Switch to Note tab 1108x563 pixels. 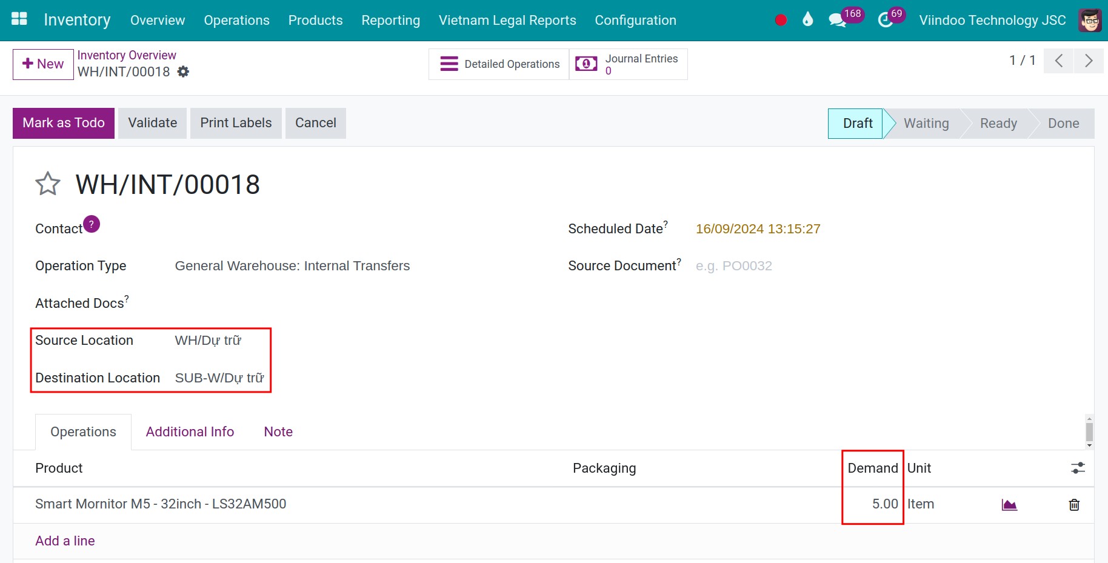(278, 431)
